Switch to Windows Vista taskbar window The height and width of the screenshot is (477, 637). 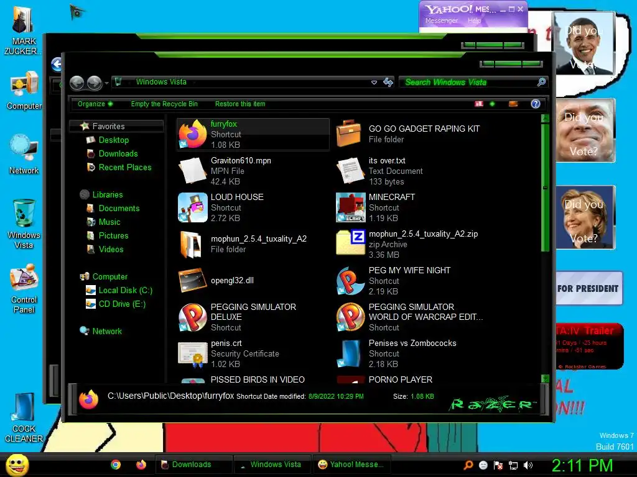pos(272,465)
